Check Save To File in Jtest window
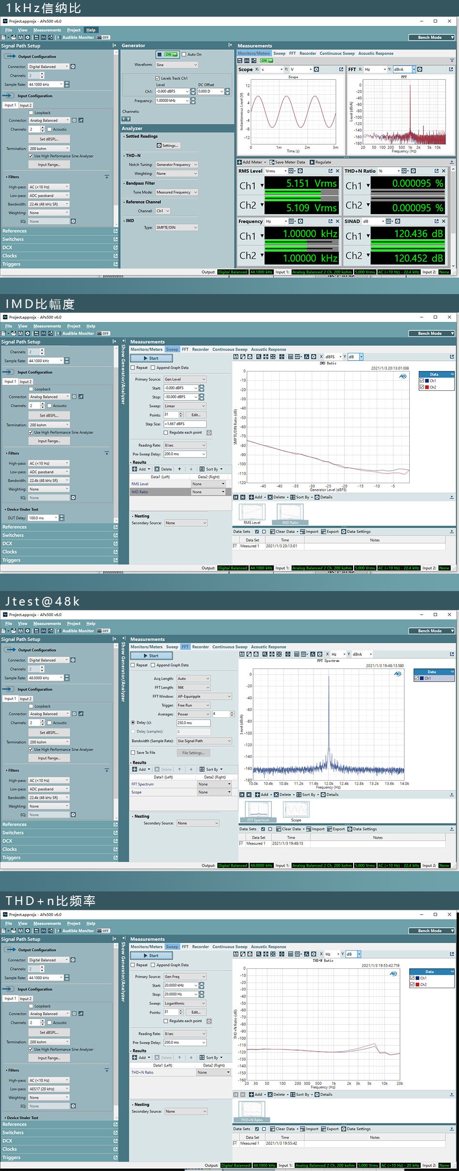 click(x=133, y=752)
